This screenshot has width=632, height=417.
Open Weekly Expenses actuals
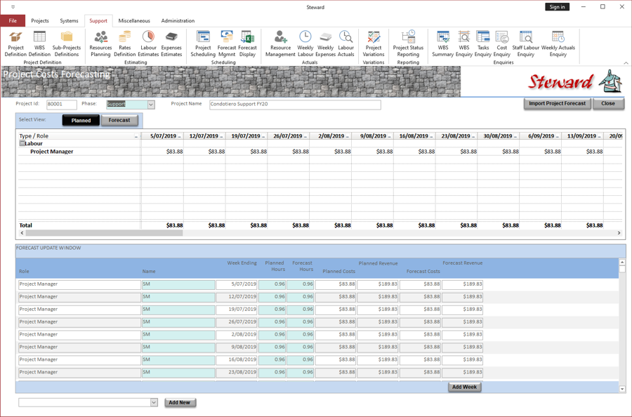pyautogui.click(x=325, y=44)
